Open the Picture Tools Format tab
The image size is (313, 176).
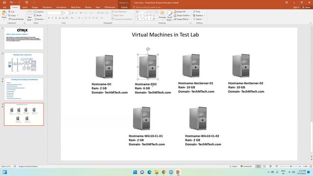(124, 7)
